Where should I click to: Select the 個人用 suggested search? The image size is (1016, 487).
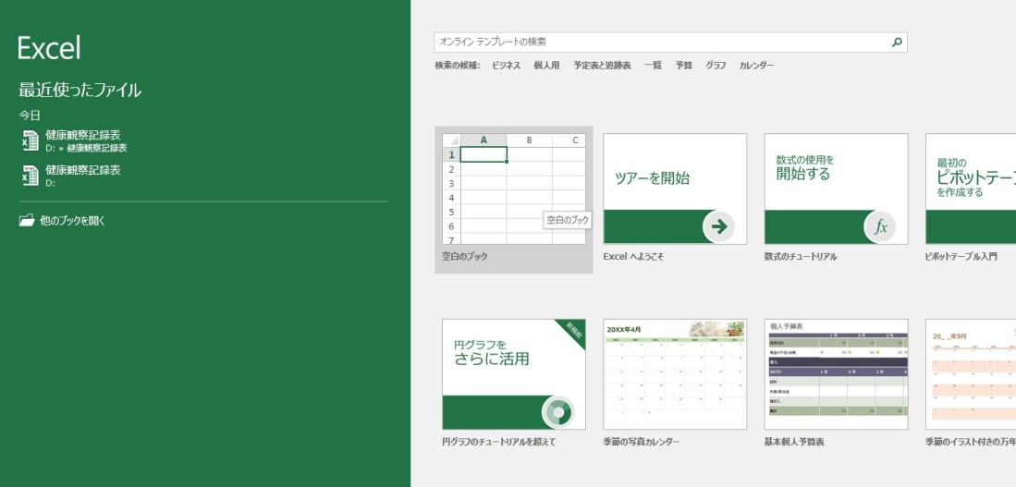click(x=546, y=66)
